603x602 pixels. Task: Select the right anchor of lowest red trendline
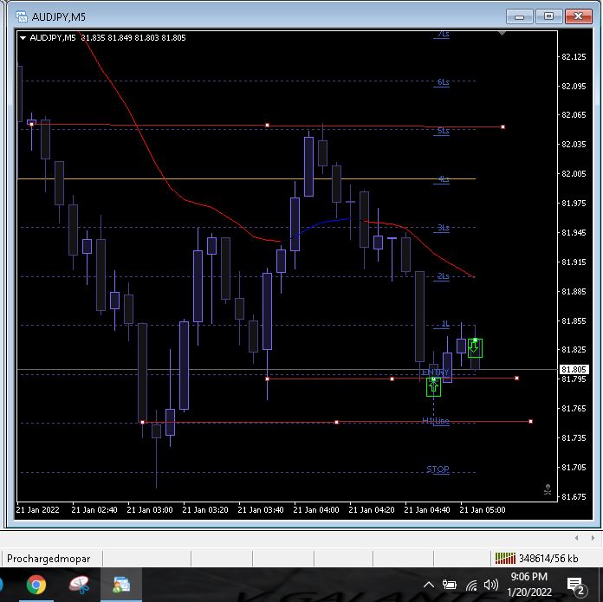click(x=531, y=422)
